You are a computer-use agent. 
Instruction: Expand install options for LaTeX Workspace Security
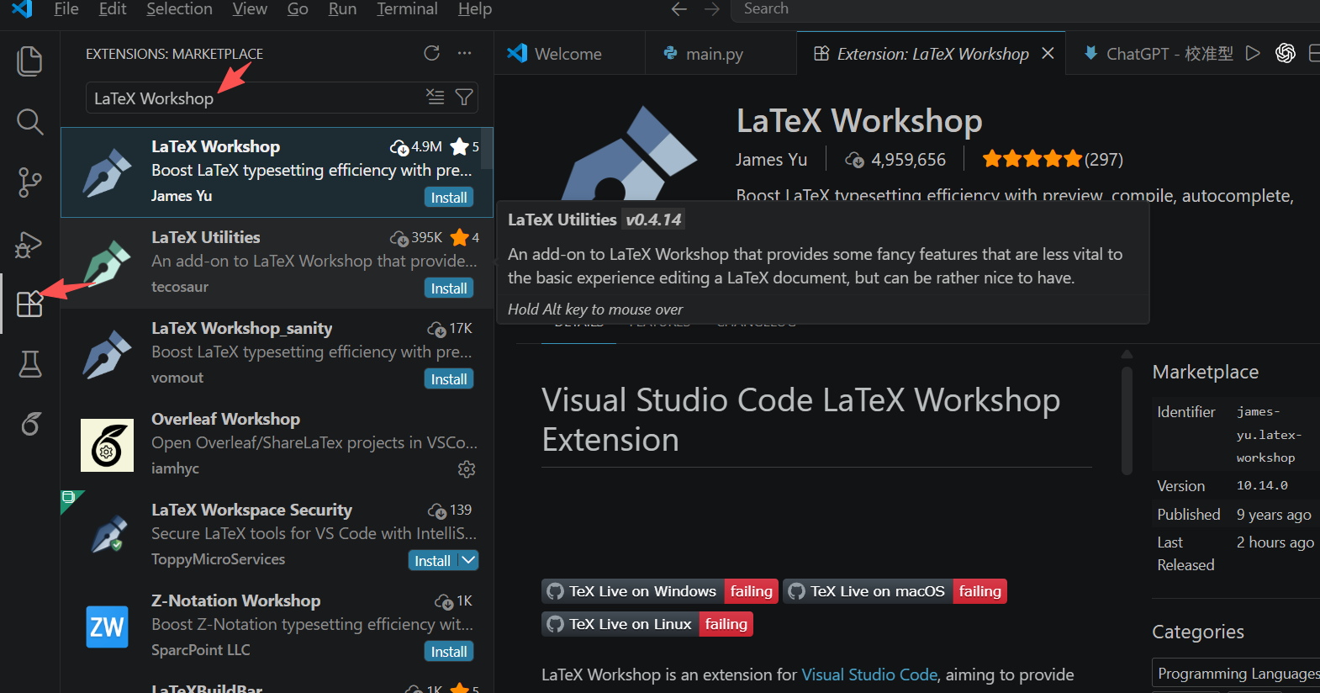[468, 561]
